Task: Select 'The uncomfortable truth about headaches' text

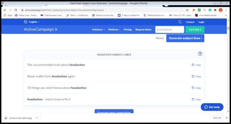Action: [x=56, y=65]
